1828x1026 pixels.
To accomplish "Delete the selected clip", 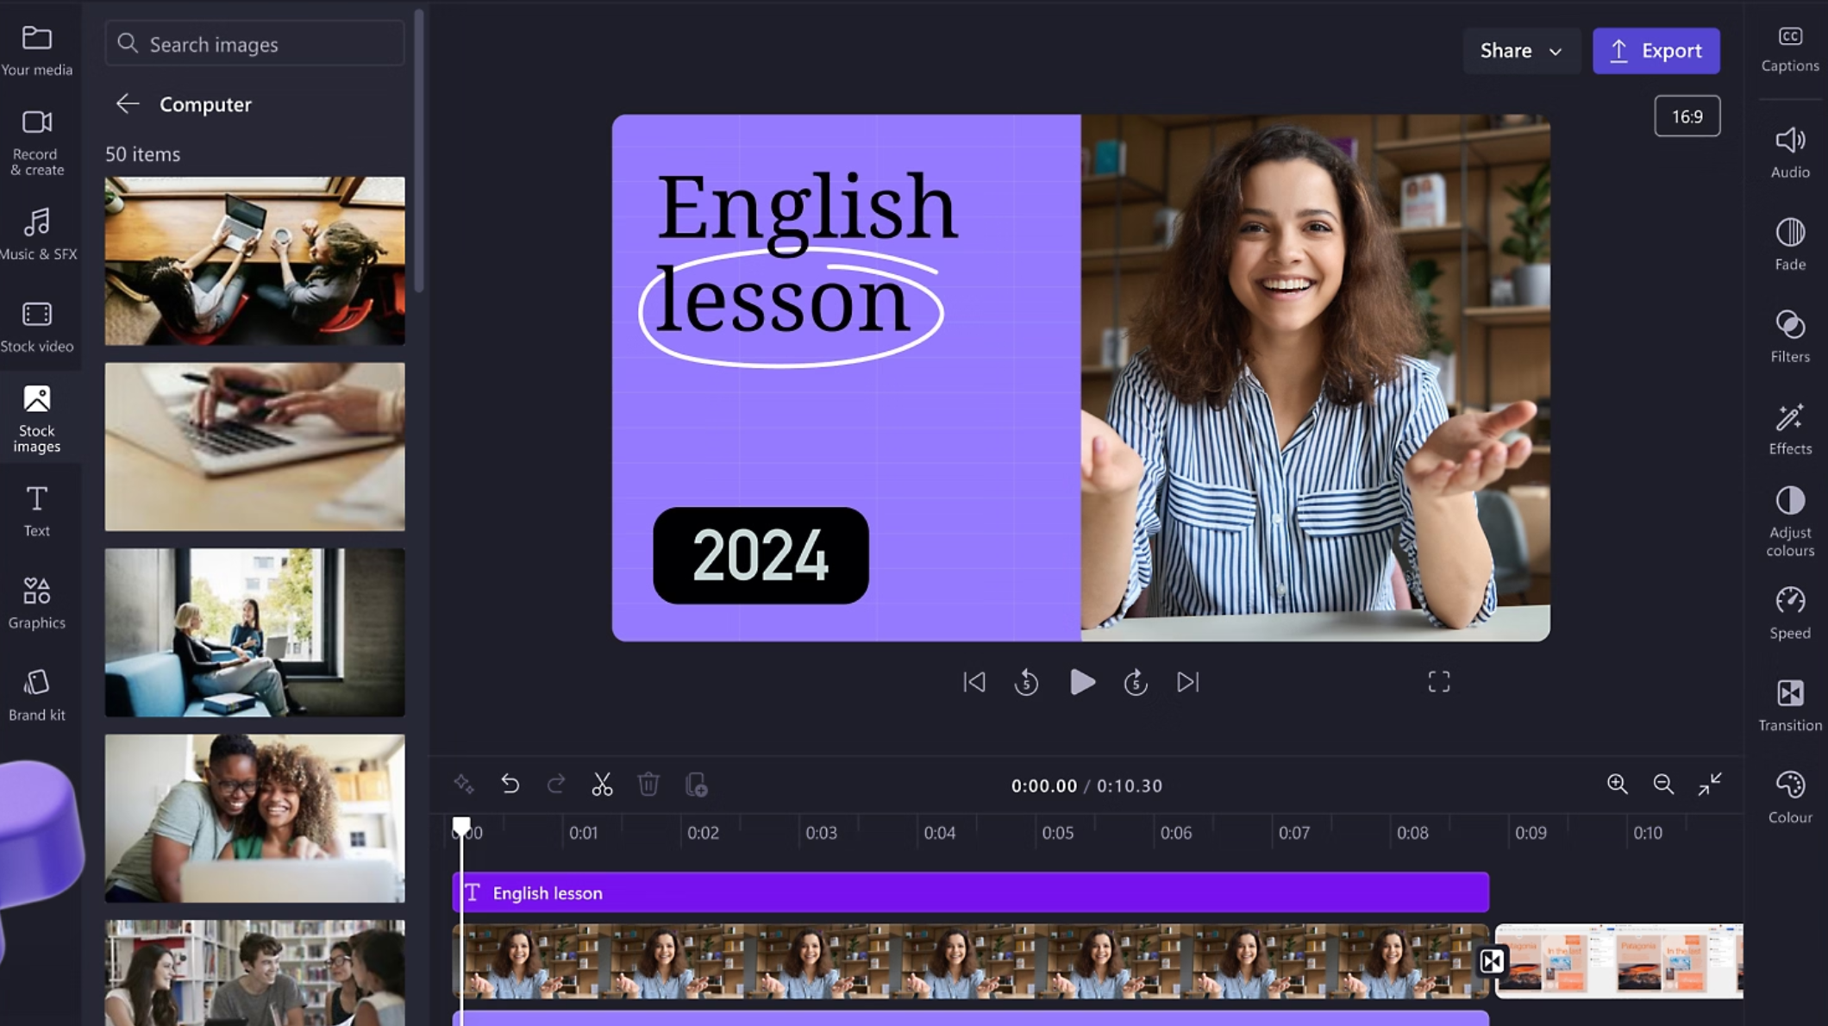I will tap(648, 785).
